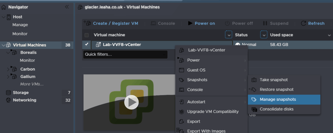Screen dimensions: 333x133
Task: Open Manage under Host
Action: tap(20, 25)
